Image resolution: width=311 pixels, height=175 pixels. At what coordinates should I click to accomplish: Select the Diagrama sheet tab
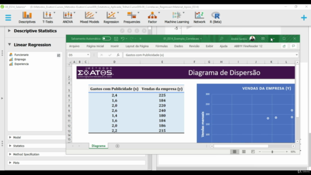click(98, 146)
